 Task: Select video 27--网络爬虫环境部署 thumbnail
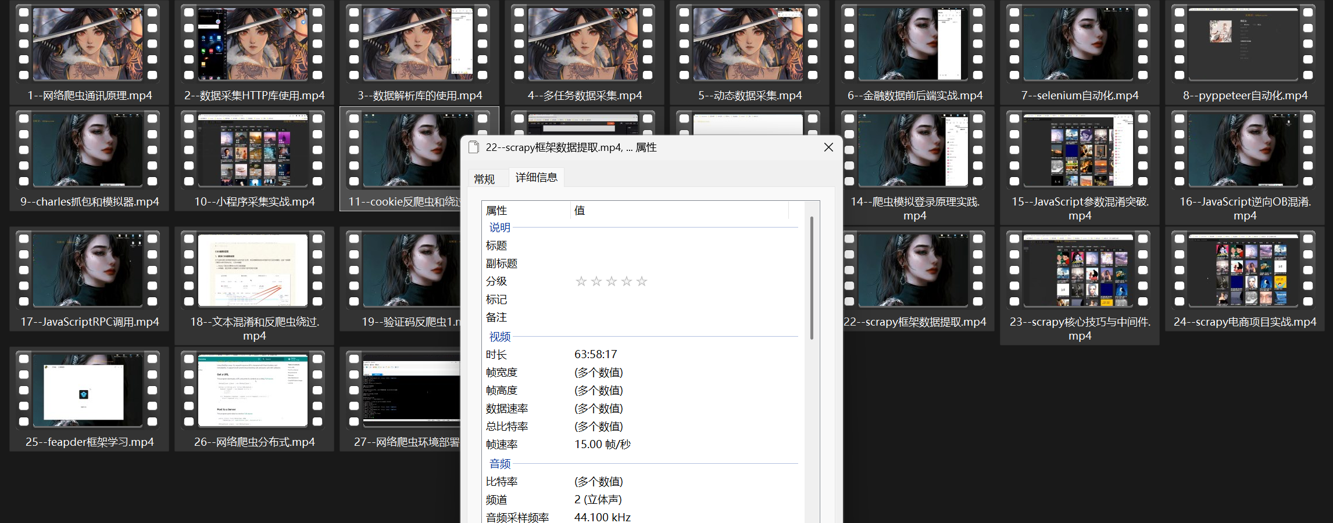[x=403, y=390]
